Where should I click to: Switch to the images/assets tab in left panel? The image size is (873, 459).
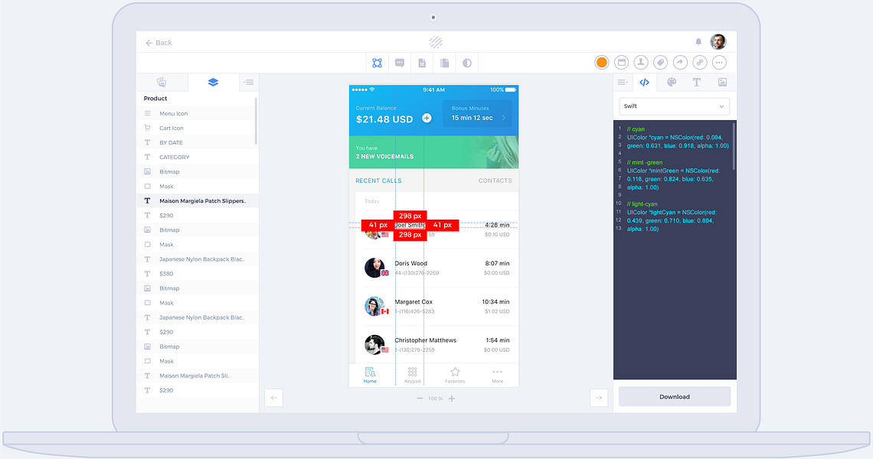point(162,83)
